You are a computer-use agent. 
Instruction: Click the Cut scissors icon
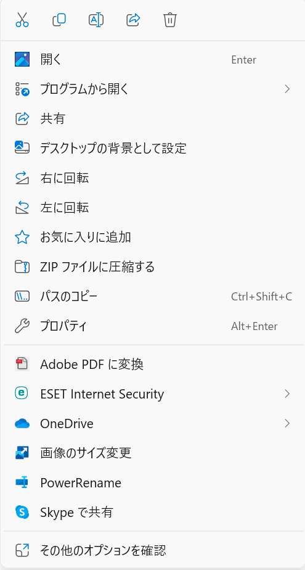pos(22,20)
